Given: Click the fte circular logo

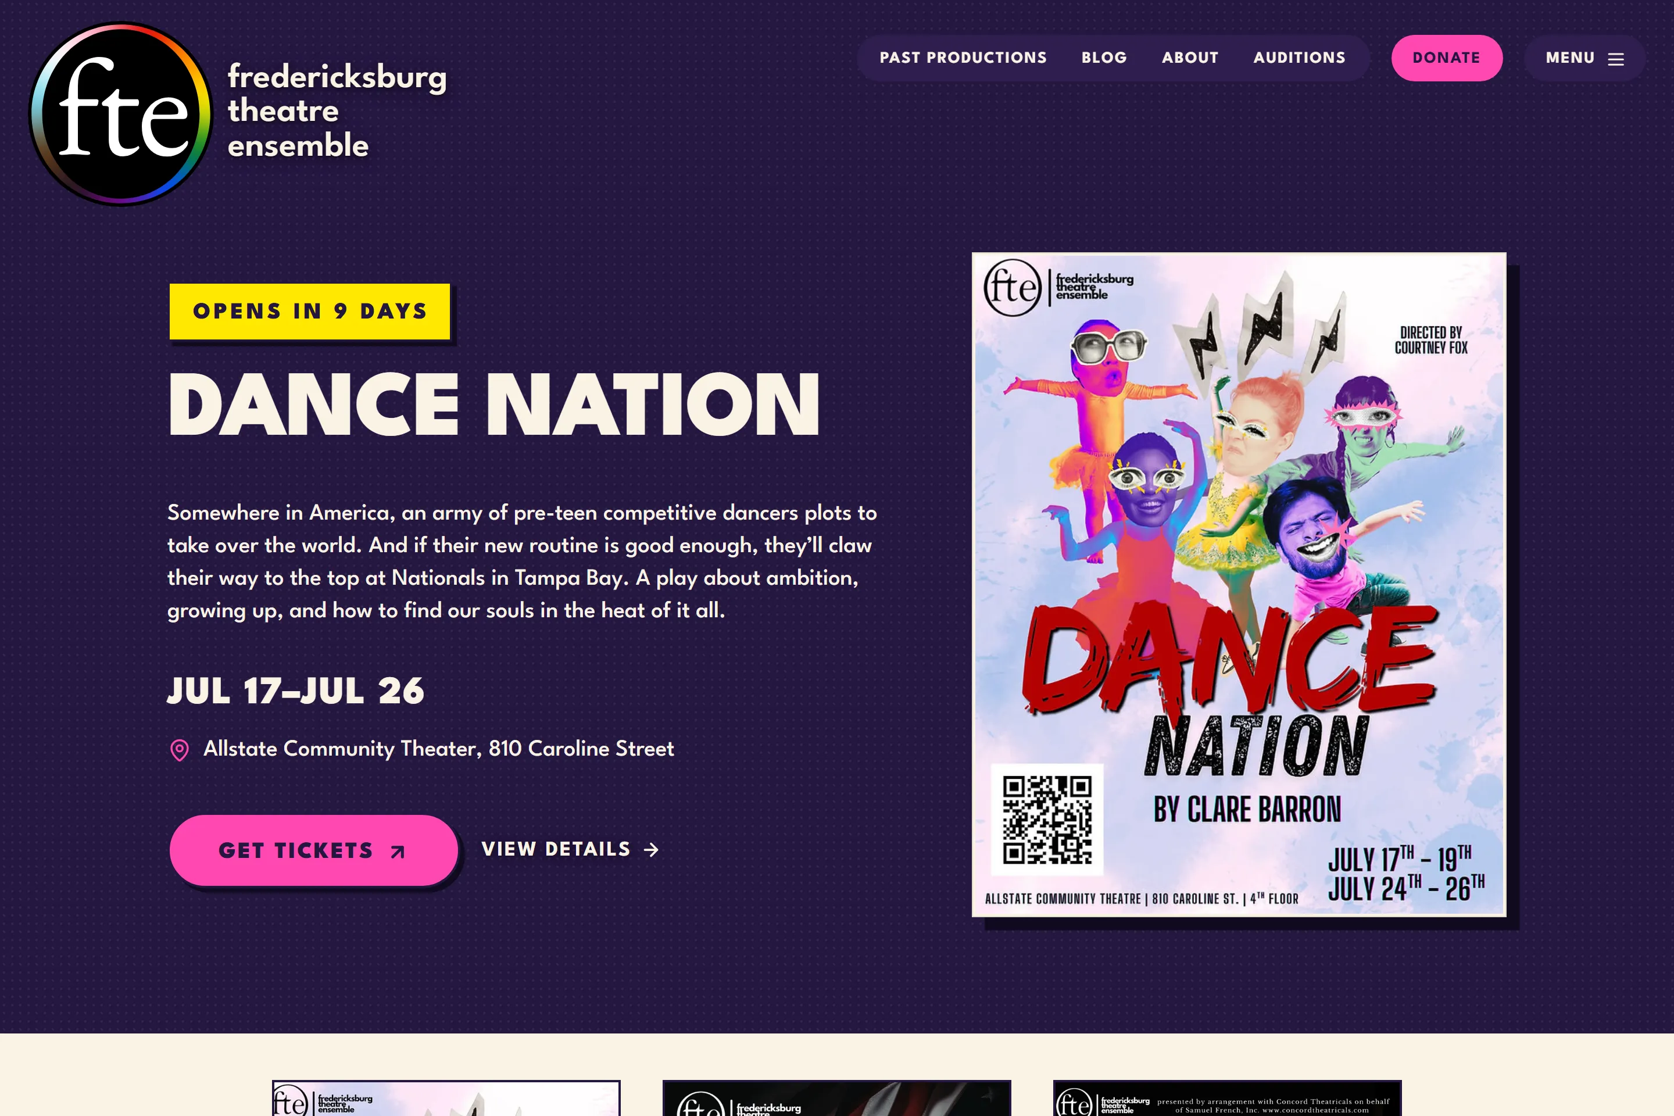Looking at the screenshot, I should coord(121,114).
